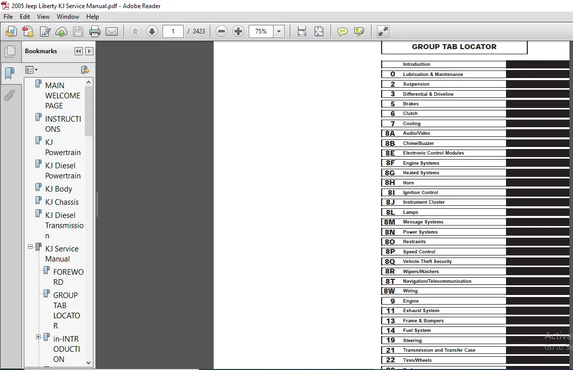Click the 75% zoom value field
Viewport: 573px width, 370px height.
click(261, 31)
